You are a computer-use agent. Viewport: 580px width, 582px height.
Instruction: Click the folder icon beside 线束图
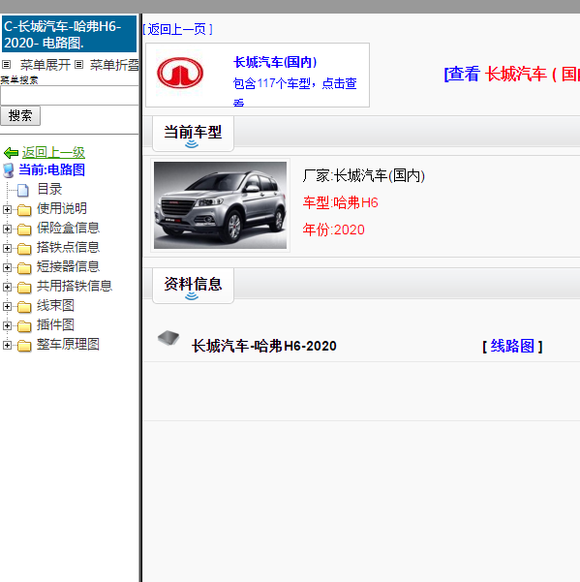24,307
